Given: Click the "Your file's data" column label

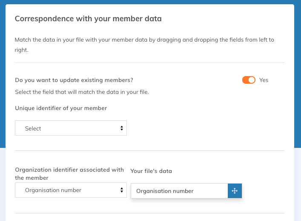Looking at the screenshot, I should (151, 171).
